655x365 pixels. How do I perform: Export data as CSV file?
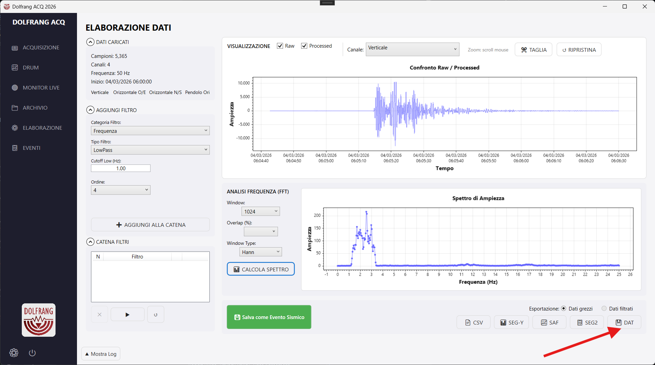pyautogui.click(x=473, y=322)
